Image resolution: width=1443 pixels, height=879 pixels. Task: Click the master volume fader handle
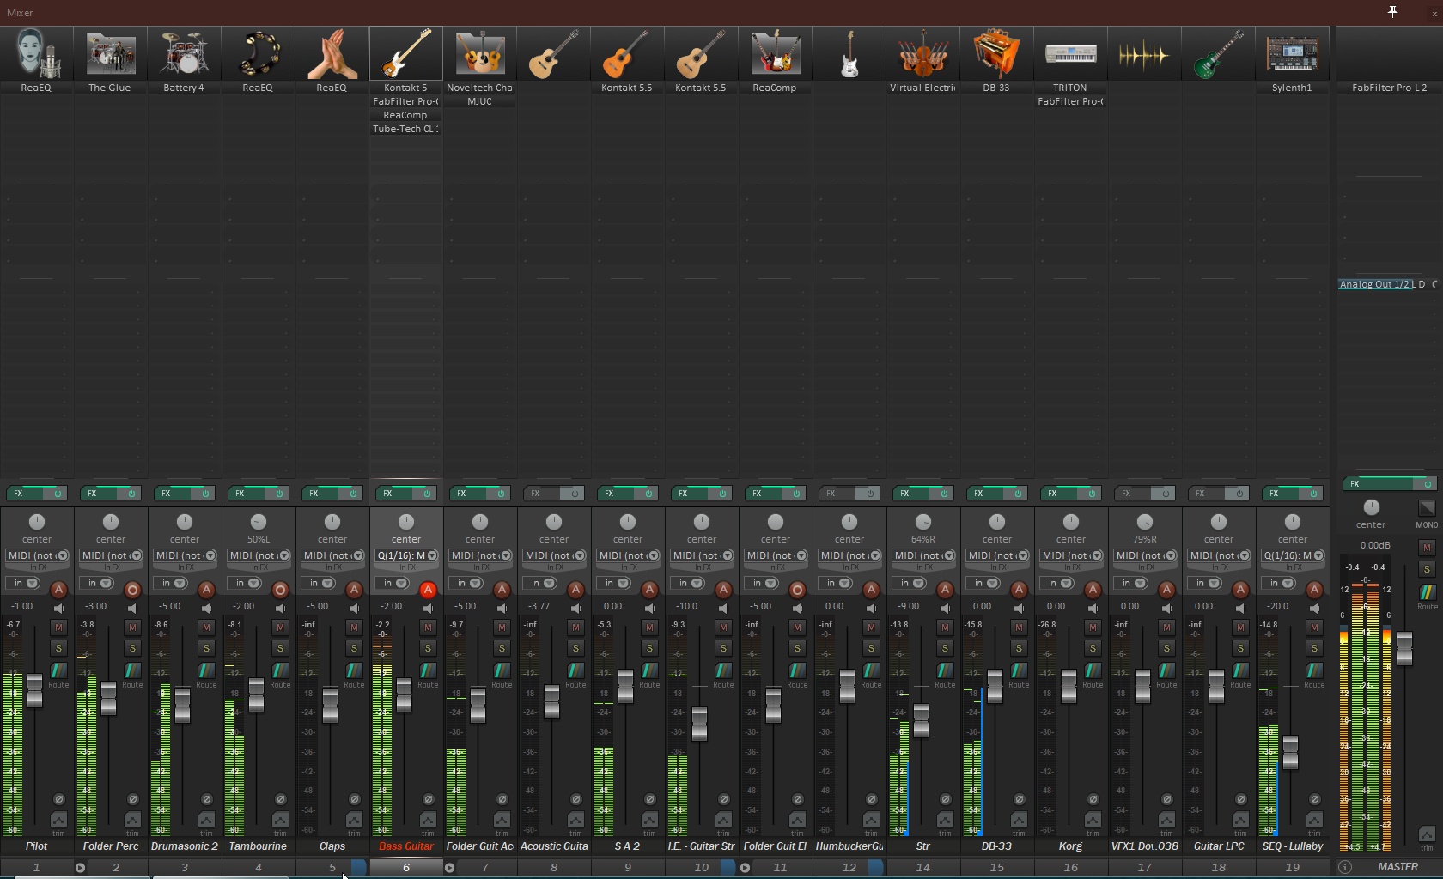point(1404,648)
